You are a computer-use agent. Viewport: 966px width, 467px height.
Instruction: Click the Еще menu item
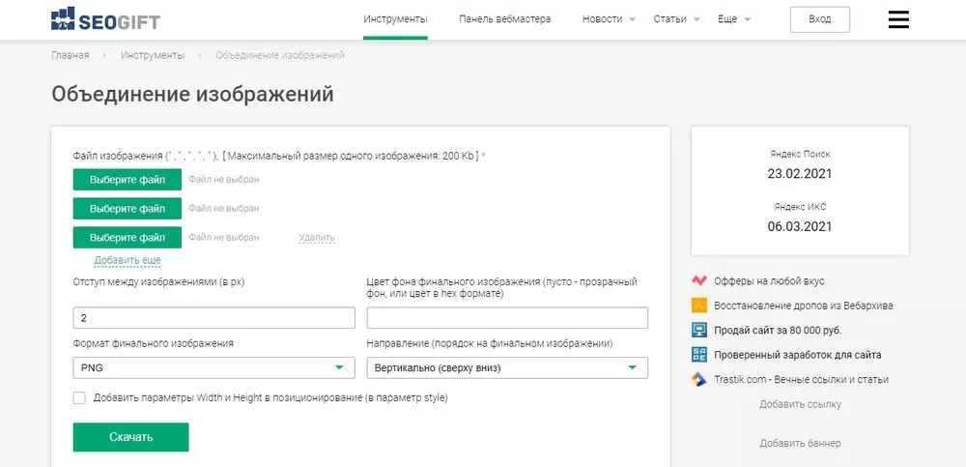727,19
